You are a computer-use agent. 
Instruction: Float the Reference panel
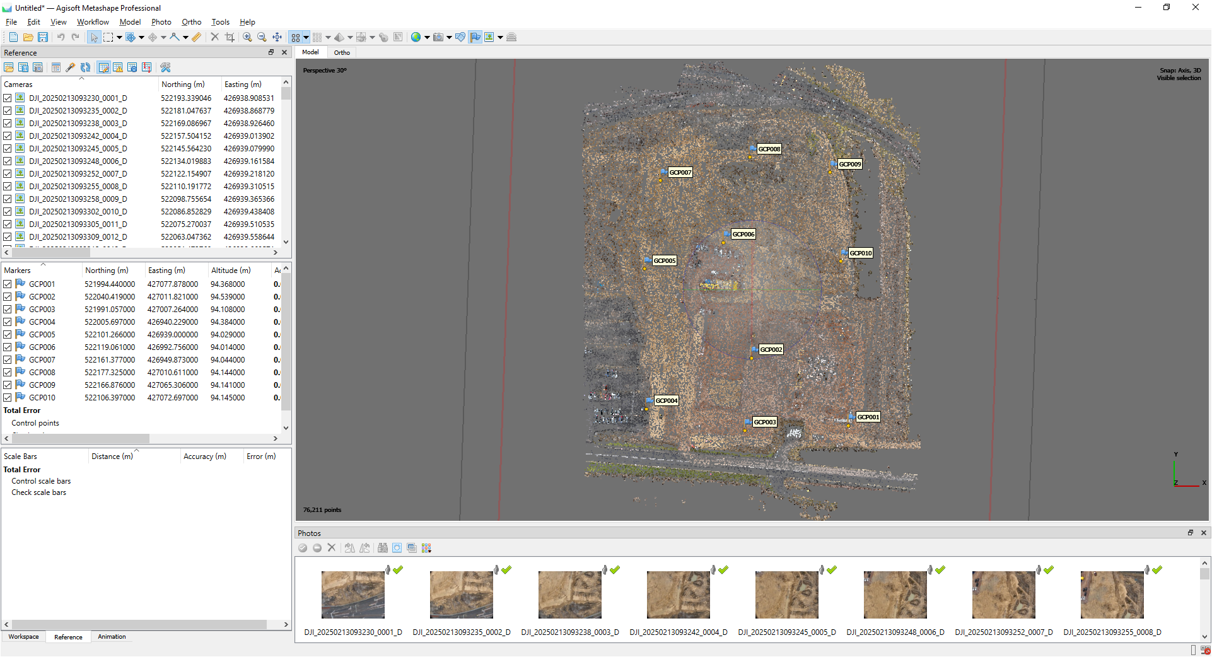click(x=271, y=52)
